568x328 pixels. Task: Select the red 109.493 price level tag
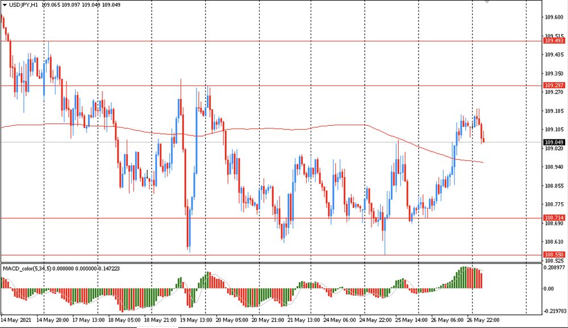tap(553, 41)
